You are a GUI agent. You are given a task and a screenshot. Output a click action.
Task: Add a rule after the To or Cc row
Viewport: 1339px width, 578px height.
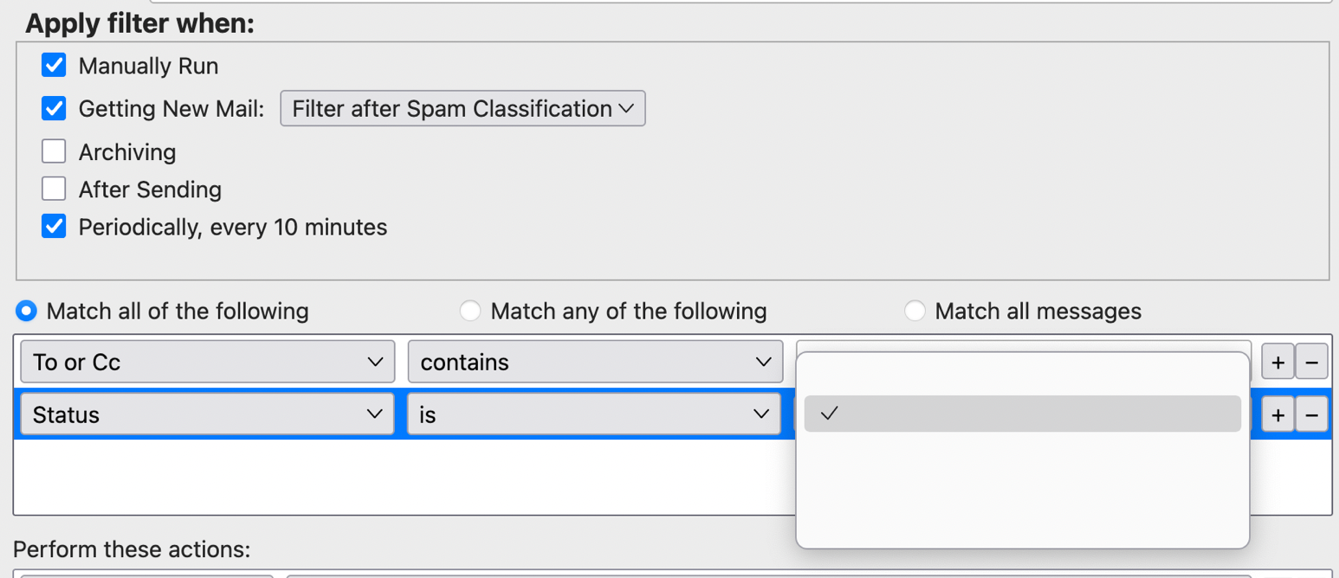click(x=1278, y=363)
